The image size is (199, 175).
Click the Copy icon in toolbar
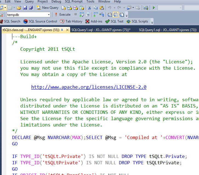pos(95,8)
